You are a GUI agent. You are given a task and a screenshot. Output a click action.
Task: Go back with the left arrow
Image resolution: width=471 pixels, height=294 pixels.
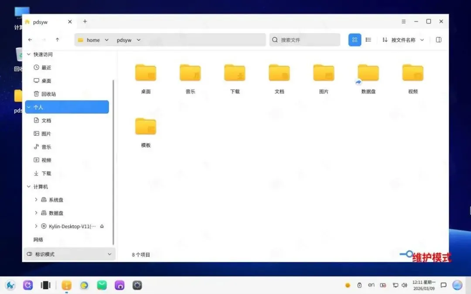pyautogui.click(x=30, y=40)
